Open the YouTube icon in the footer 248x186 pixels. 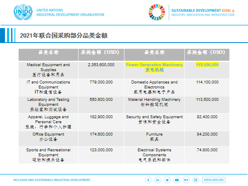(177, 180)
